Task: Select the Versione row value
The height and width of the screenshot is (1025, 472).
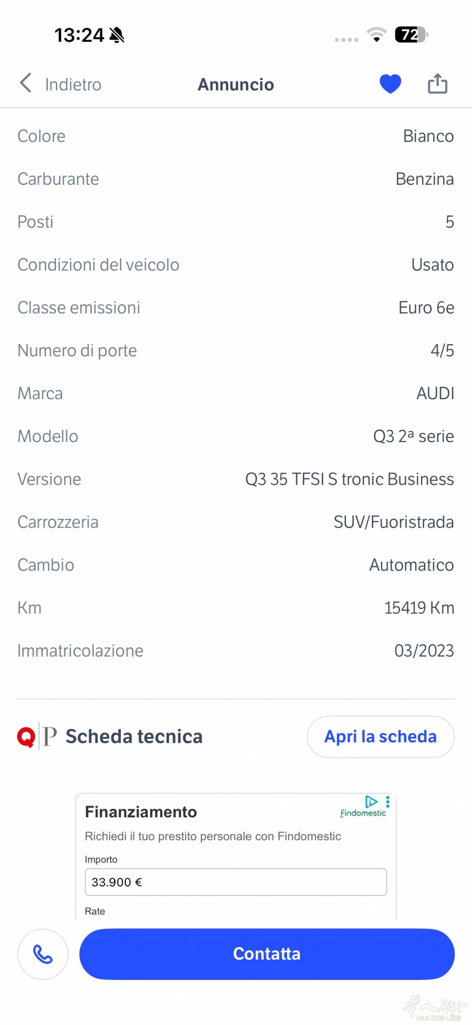Action: (349, 479)
